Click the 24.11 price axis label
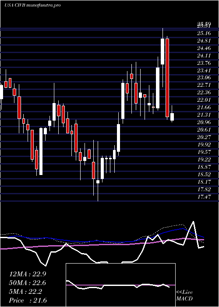Viewport: 219px width, 307px height. click(204, 56)
